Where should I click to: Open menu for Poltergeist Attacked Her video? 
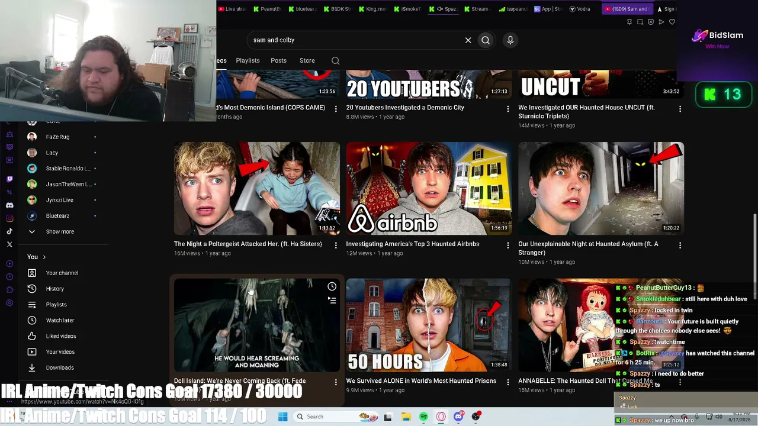336,245
